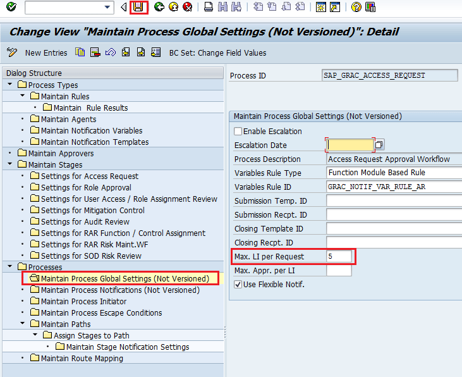Click the Save icon in the toolbar
The width and height of the screenshot is (462, 377).
click(x=138, y=8)
